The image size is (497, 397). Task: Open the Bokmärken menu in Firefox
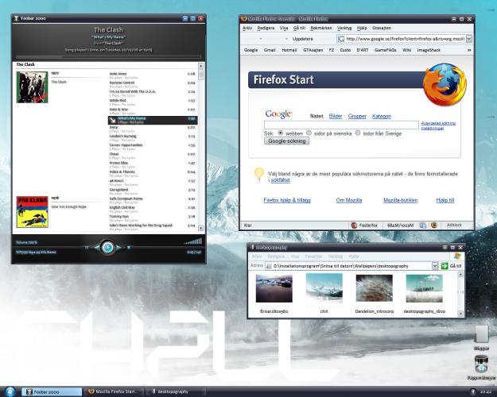321,27
